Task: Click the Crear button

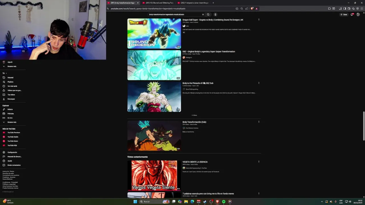Action: (x=344, y=15)
